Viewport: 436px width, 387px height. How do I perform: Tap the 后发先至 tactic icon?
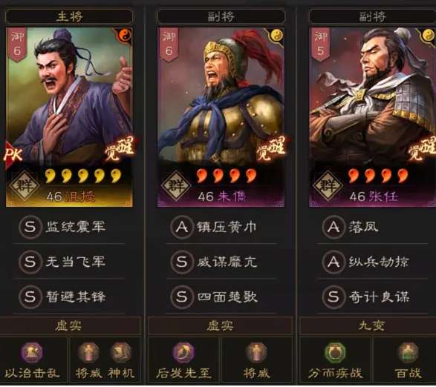click(x=183, y=352)
